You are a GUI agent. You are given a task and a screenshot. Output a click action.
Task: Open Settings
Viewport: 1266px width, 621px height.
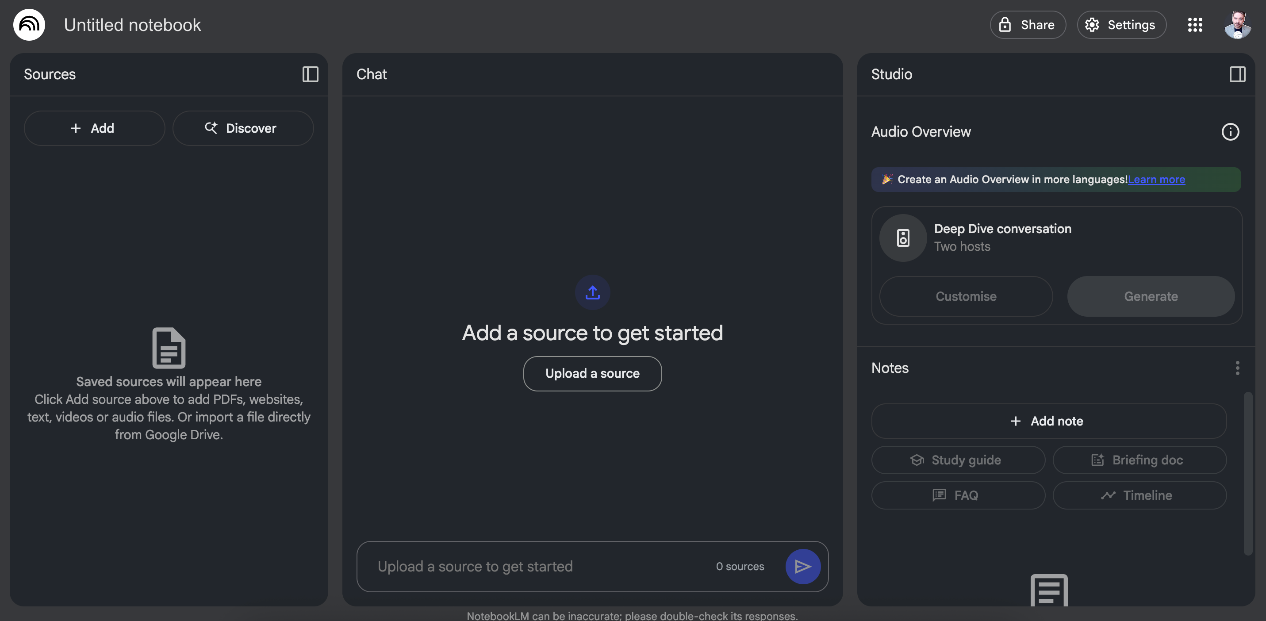(1121, 25)
